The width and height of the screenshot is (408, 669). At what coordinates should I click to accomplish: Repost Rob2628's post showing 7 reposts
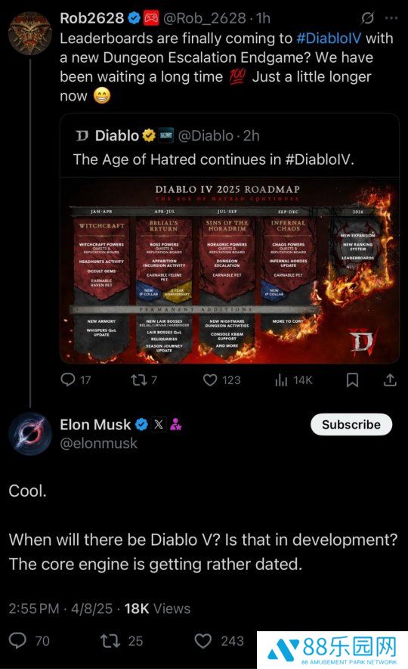coord(144,379)
